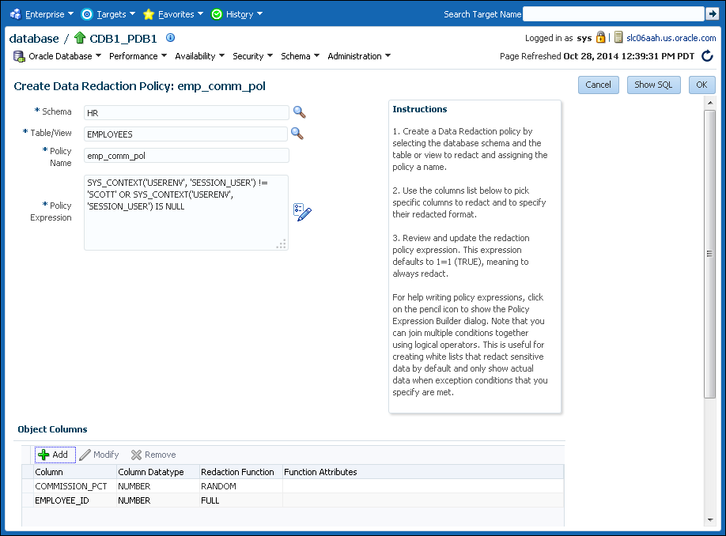Refresh the page with the refresh icon
The height and width of the screenshot is (536, 726).
tap(707, 56)
